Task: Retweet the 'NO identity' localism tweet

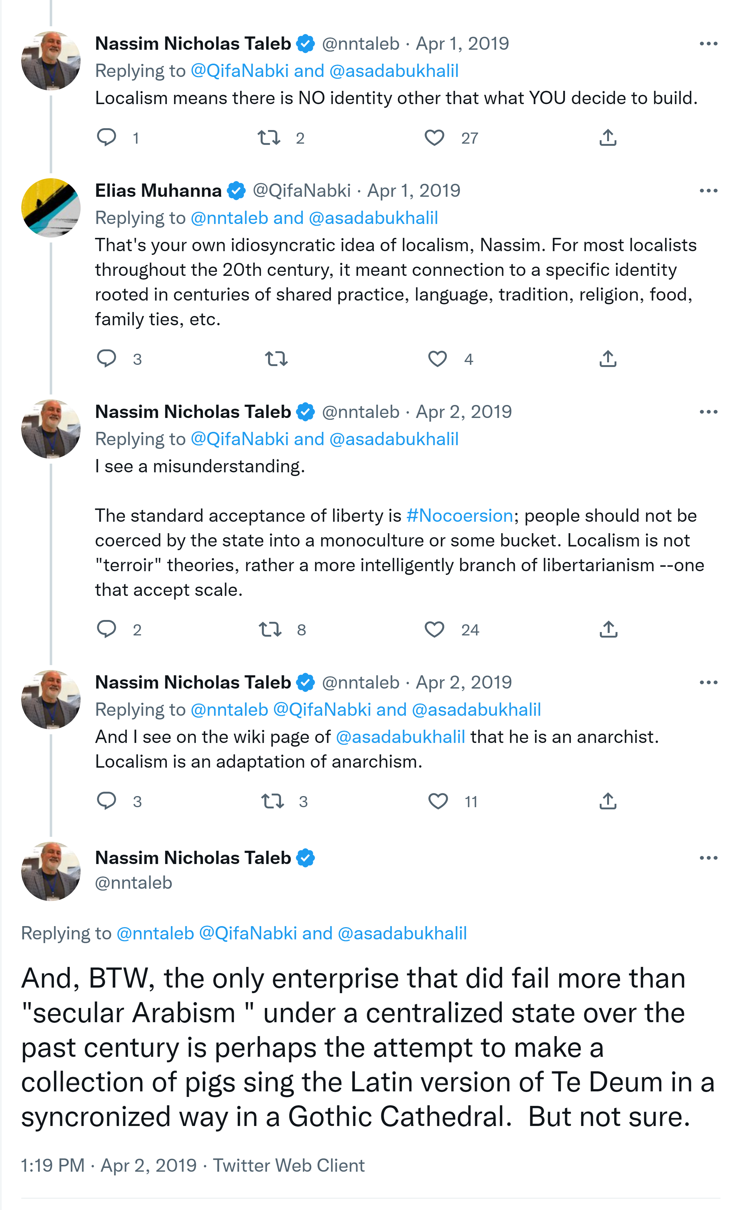Action: (x=269, y=137)
